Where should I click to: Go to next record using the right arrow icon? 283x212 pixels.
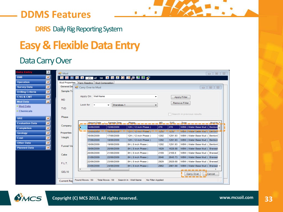108,78
